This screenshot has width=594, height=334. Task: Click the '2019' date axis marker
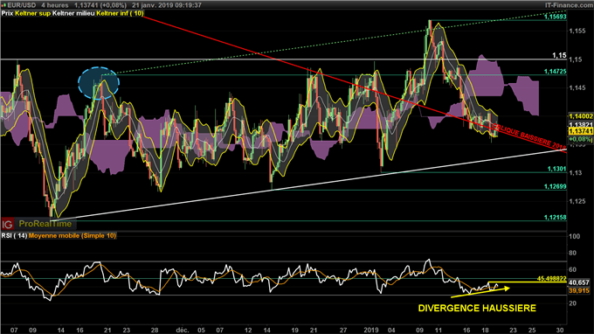(371, 331)
